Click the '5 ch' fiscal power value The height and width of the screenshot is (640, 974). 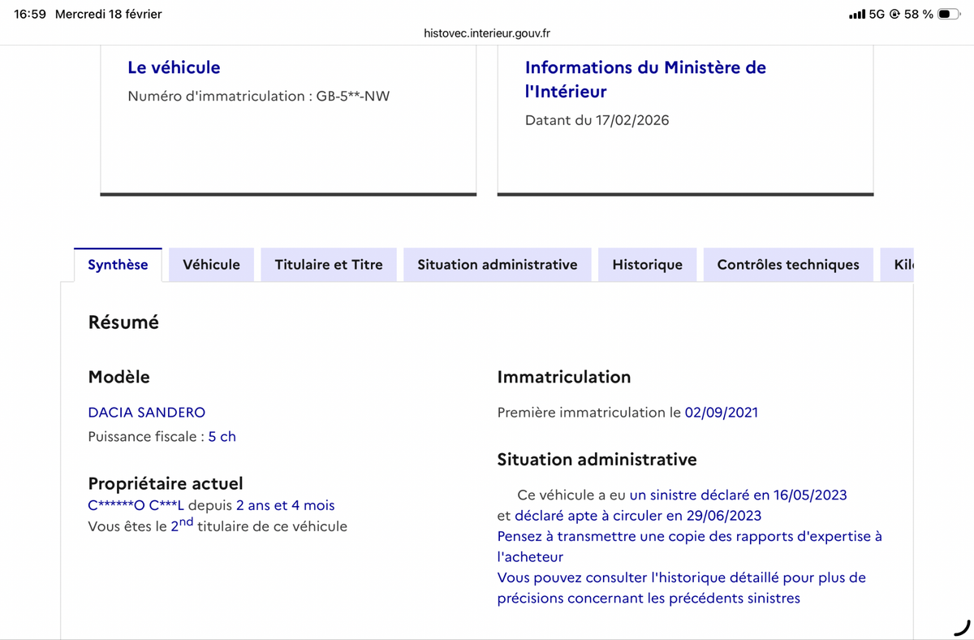click(x=222, y=436)
